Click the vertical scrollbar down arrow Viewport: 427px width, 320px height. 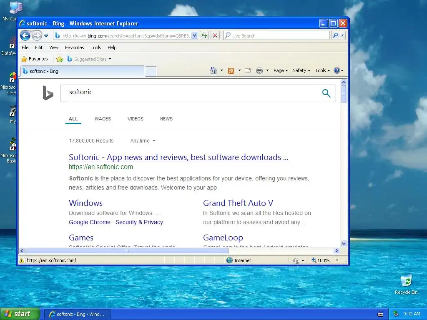[344, 243]
